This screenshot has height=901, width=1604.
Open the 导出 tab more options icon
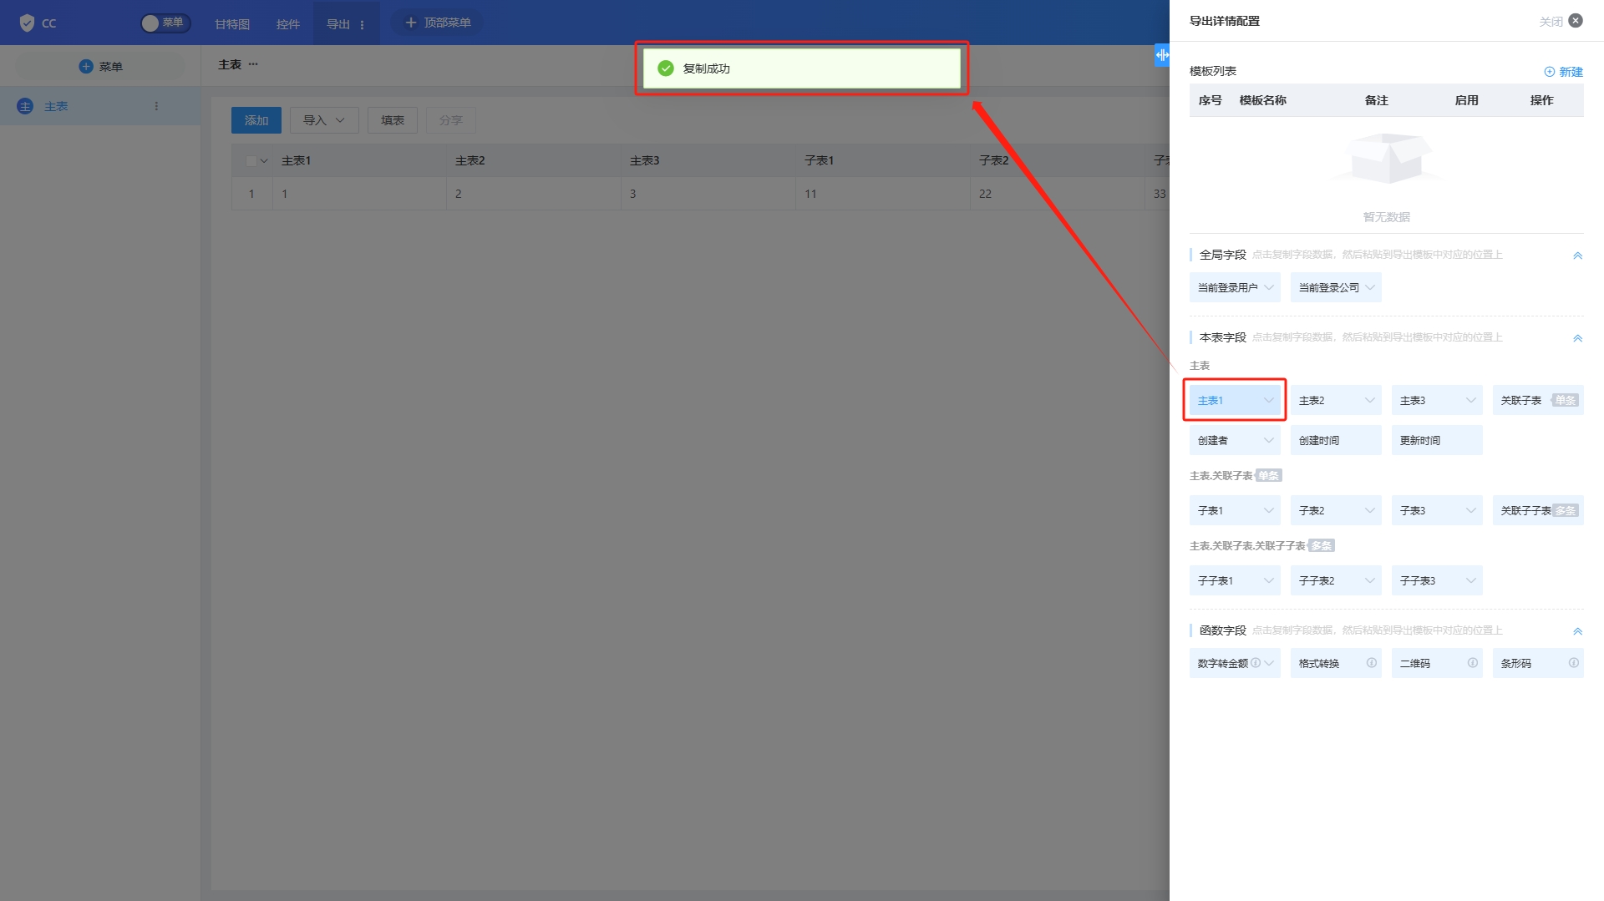(x=362, y=24)
